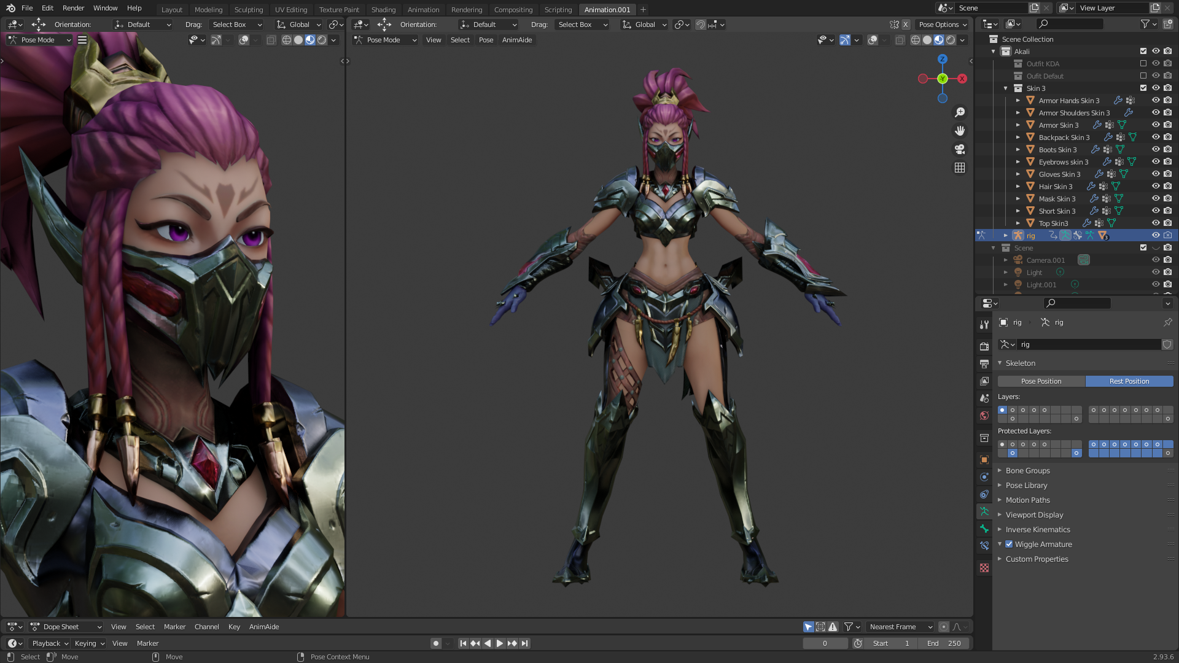Toggle render visibility for Mask Skin 3
Viewport: 1179px width, 663px height.
(x=1167, y=198)
